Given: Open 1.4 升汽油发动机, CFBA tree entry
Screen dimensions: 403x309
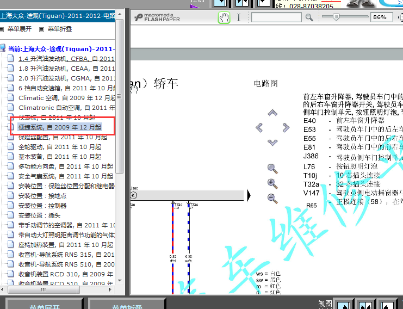Looking at the screenshot, I should point(66,59).
